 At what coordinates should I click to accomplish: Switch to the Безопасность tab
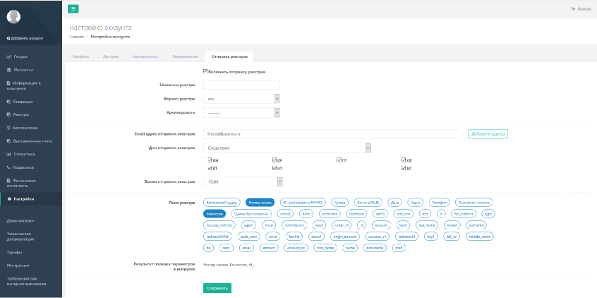click(x=145, y=56)
